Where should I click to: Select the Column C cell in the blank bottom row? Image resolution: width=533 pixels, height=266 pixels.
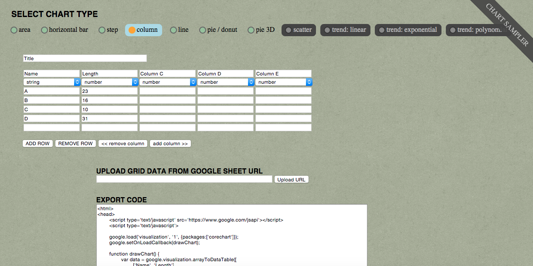168,128
